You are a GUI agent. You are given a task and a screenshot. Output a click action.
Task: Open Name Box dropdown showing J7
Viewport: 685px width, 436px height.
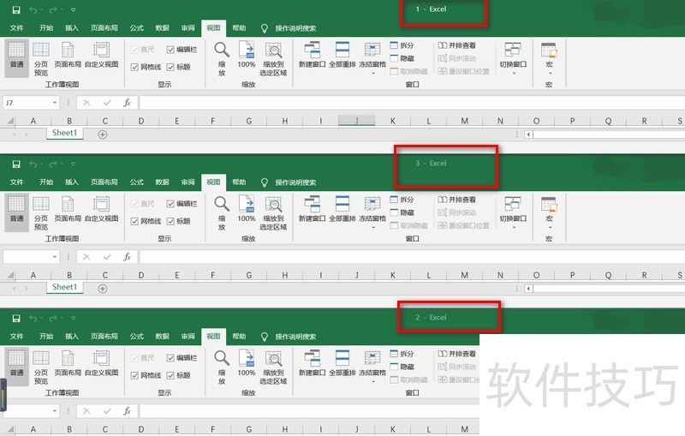tap(55, 103)
